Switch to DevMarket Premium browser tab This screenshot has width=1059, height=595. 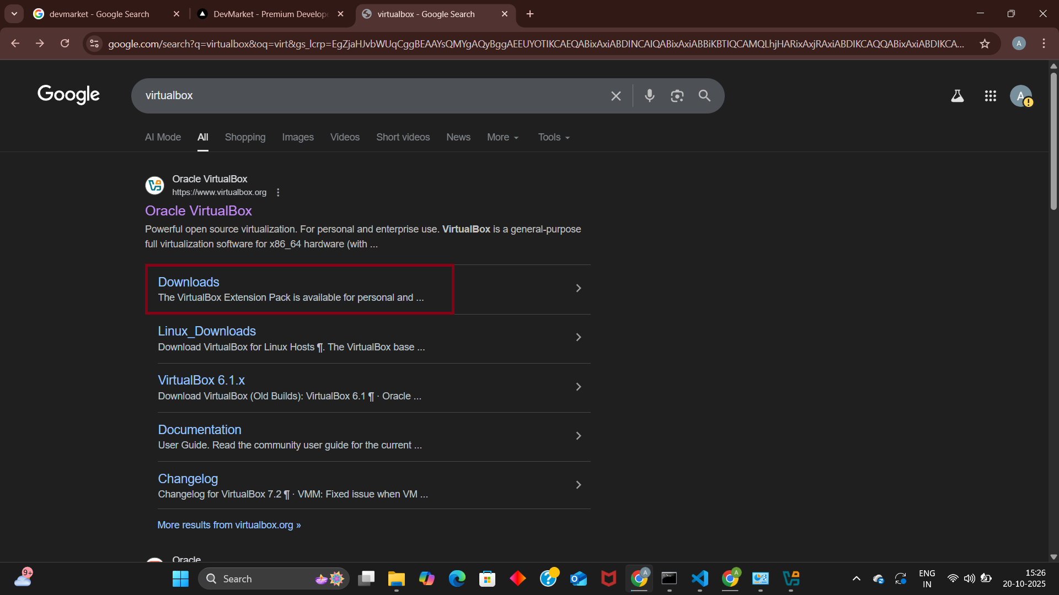click(x=270, y=14)
